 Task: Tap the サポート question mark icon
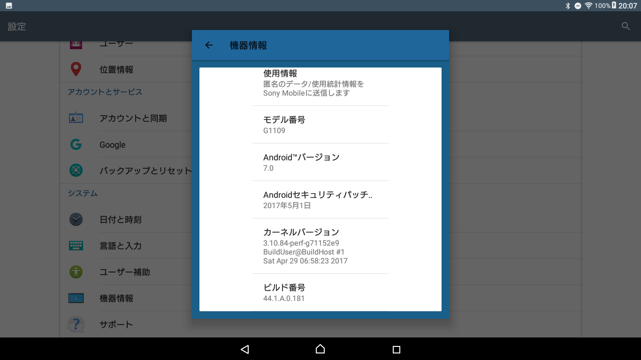[76, 324]
